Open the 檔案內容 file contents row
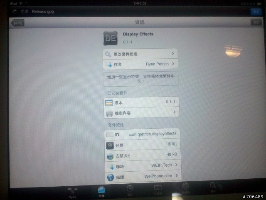This screenshot has width=266, height=200. [141, 112]
